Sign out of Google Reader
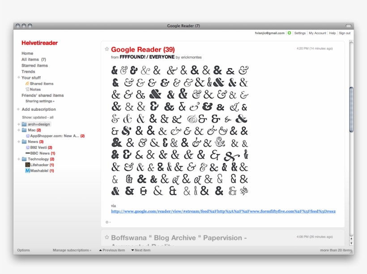 point(345,33)
